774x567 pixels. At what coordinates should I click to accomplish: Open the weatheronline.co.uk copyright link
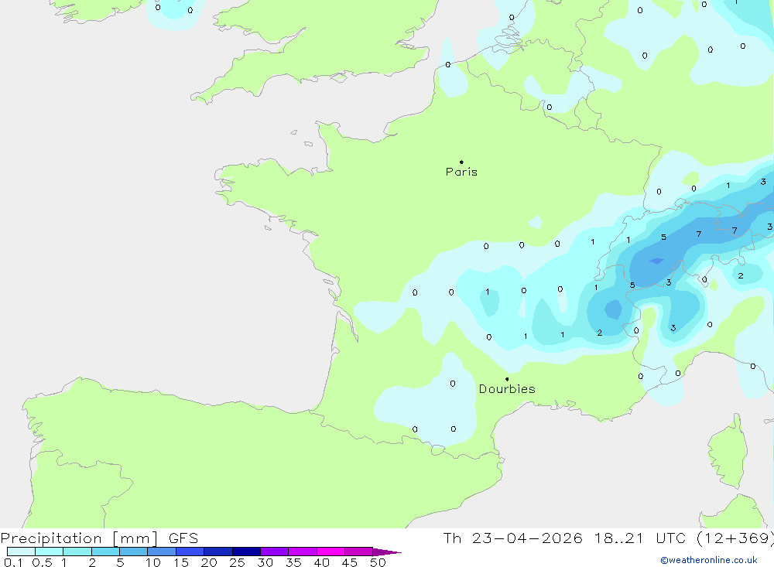[709, 560]
